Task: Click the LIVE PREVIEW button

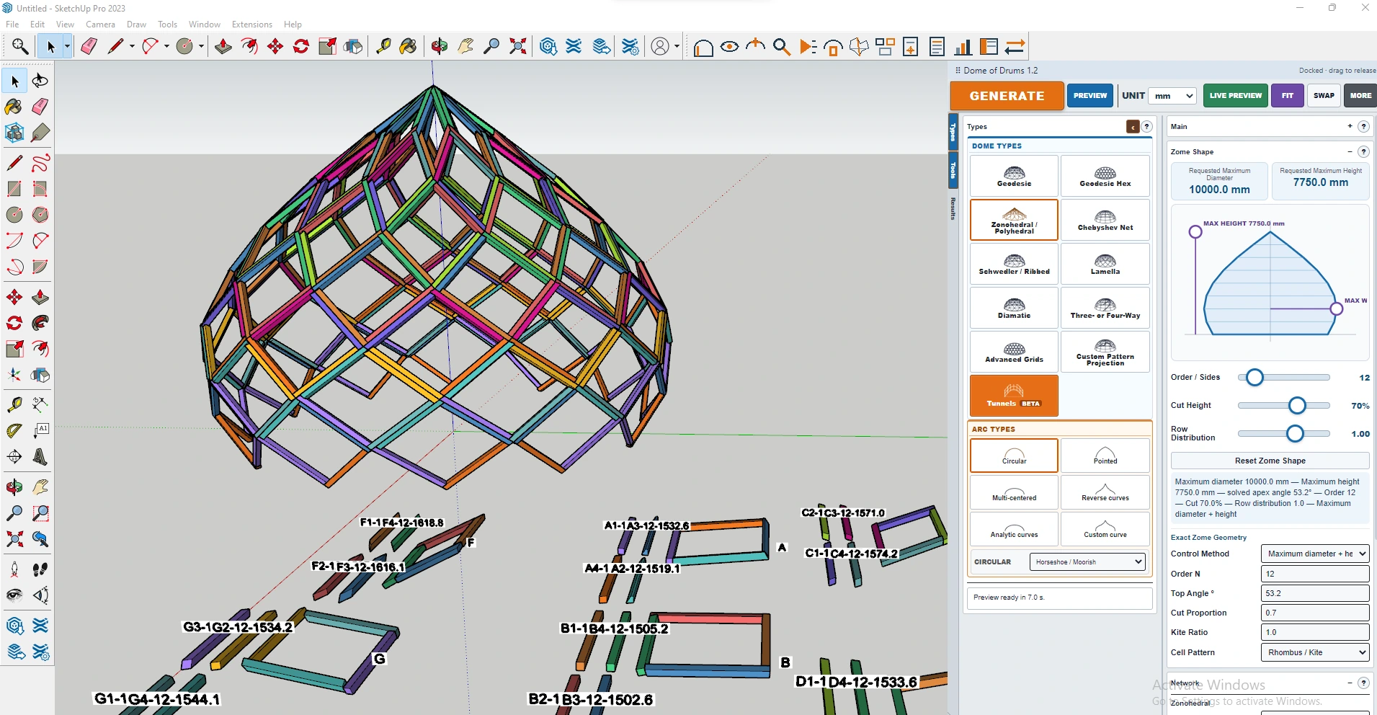Action: tap(1235, 95)
